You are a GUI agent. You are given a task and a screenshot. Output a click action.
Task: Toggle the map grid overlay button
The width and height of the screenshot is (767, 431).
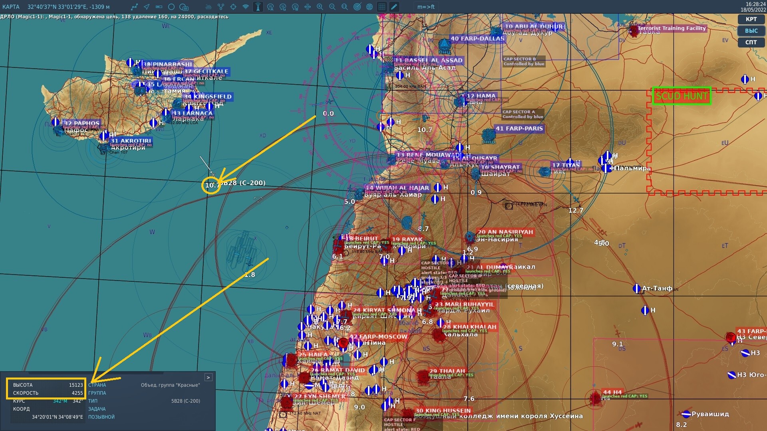tap(382, 7)
